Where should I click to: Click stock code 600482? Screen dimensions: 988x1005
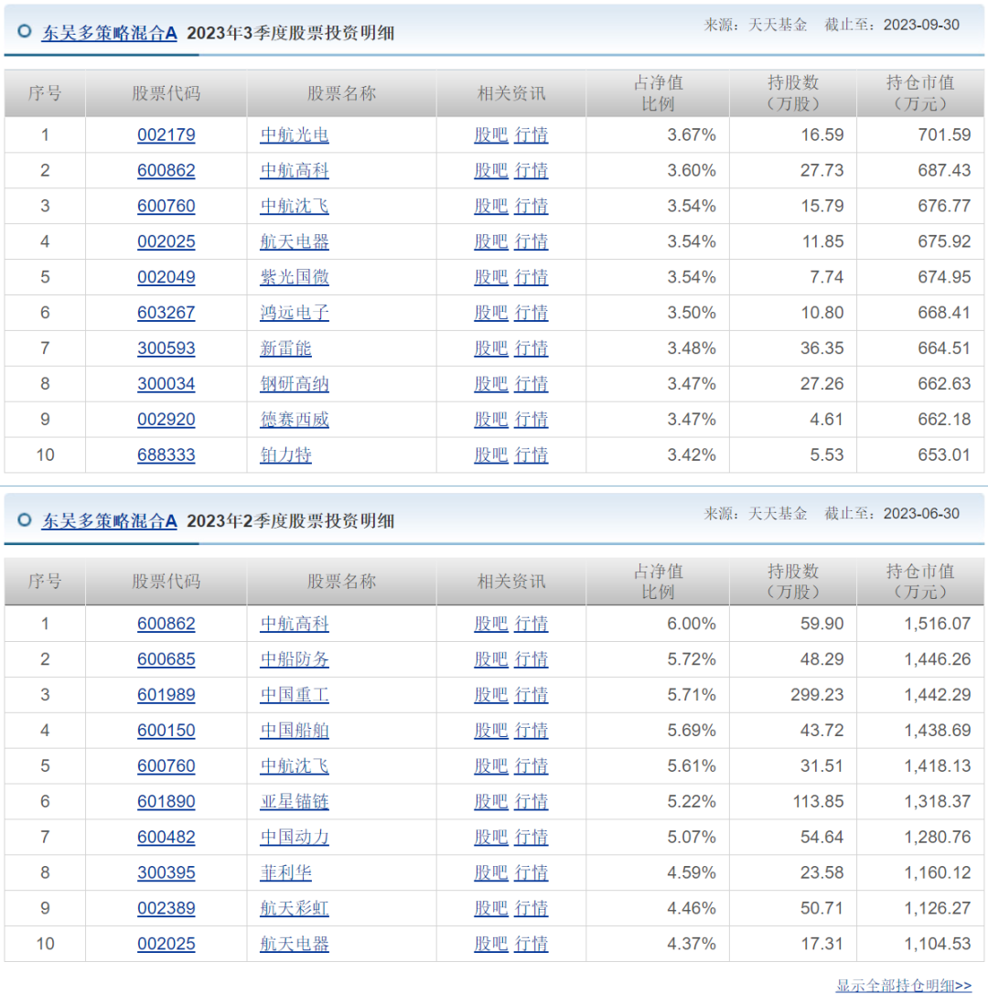(x=166, y=837)
